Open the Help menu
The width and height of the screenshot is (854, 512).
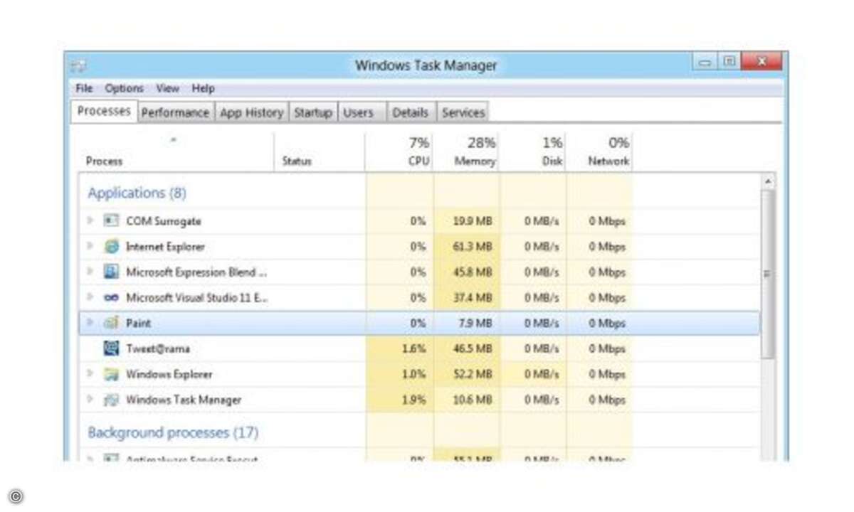(x=203, y=89)
